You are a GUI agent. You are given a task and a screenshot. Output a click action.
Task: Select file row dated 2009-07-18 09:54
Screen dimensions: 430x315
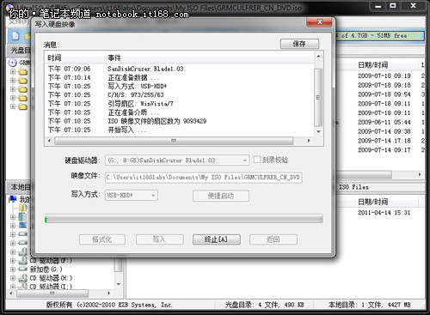click(384, 94)
